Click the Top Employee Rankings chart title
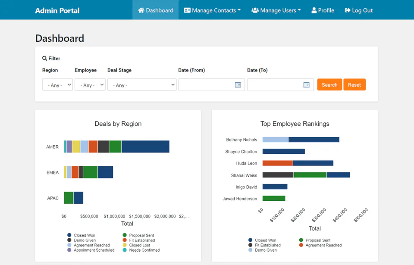Screen dimensions: 414x265 [x=295, y=124]
